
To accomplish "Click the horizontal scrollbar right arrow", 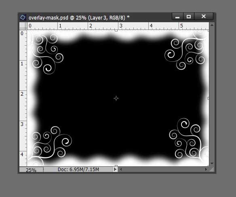I will pos(206,169).
